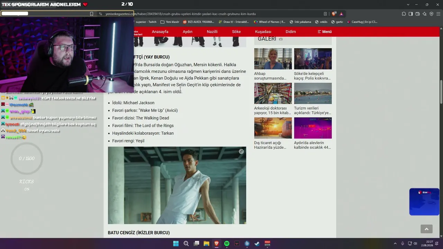Open the volume tray icon
Screen dimensions: 443x249
tap(415, 243)
